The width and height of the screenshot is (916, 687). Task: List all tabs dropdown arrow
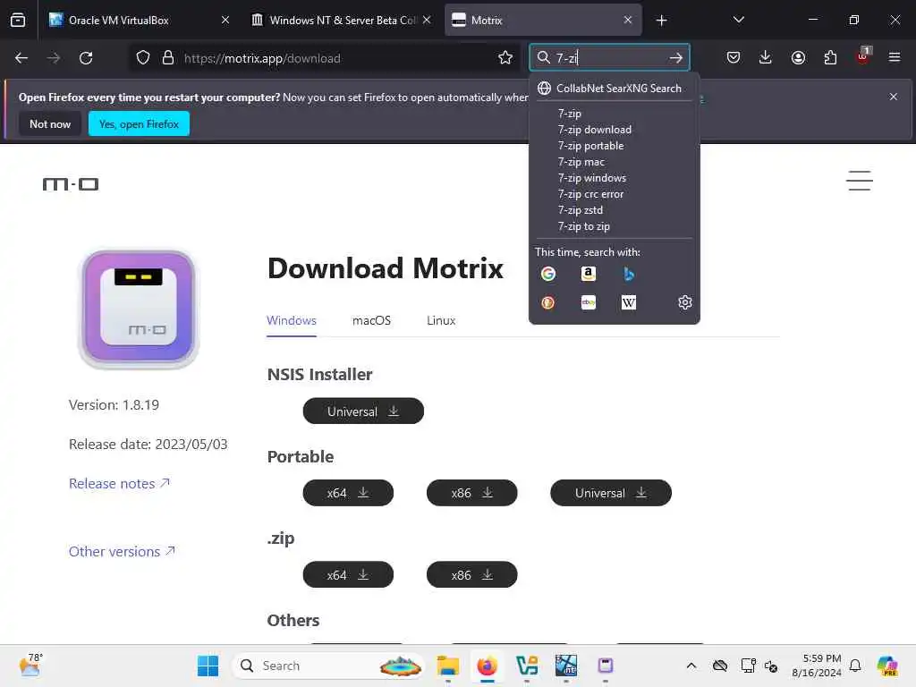tap(738, 20)
